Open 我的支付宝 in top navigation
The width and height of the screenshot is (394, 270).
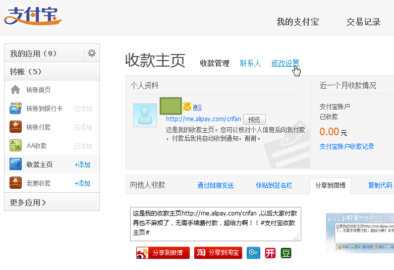[298, 22]
